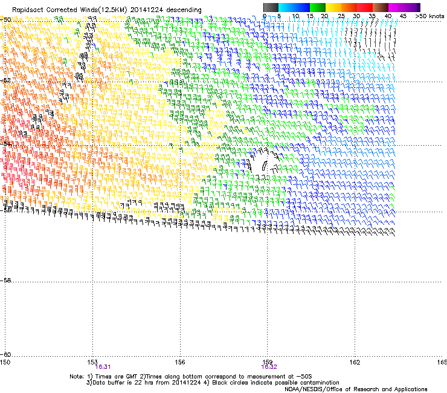Viewport: 447px width, 393px height.
Task: Click the '>50 knots' legend label
Action: pos(429,16)
